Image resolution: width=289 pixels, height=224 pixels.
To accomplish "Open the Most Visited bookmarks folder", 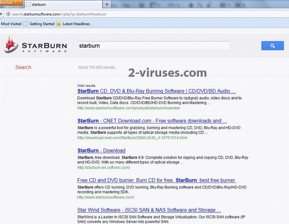I will [11, 24].
